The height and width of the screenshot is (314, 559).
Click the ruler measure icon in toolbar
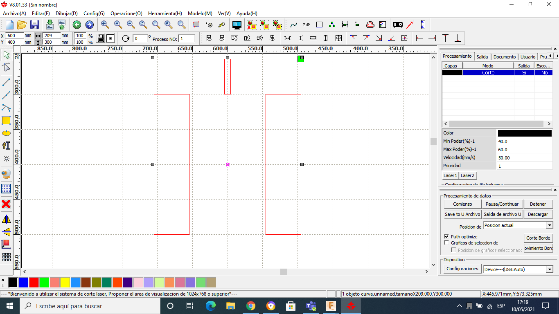click(x=423, y=25)
